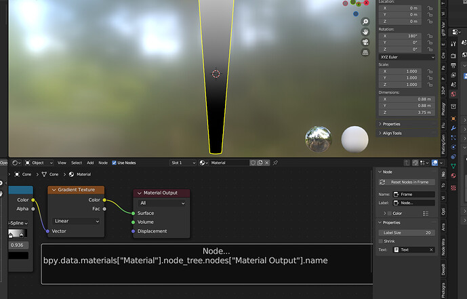Click the zoom view magnifier icon
467x299 pixels.
(x=365, y=22)
